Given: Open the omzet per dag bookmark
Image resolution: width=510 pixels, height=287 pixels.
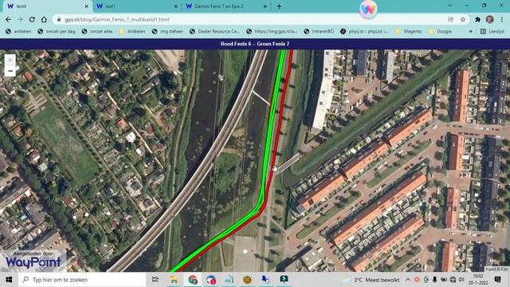Looking at the screenshot, I should (57, 32).
